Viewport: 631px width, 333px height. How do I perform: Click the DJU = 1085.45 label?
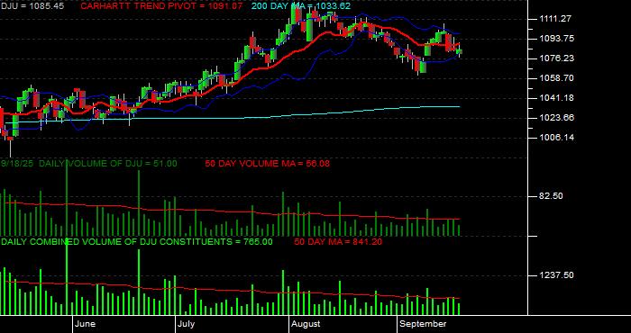tap(32, 6)
